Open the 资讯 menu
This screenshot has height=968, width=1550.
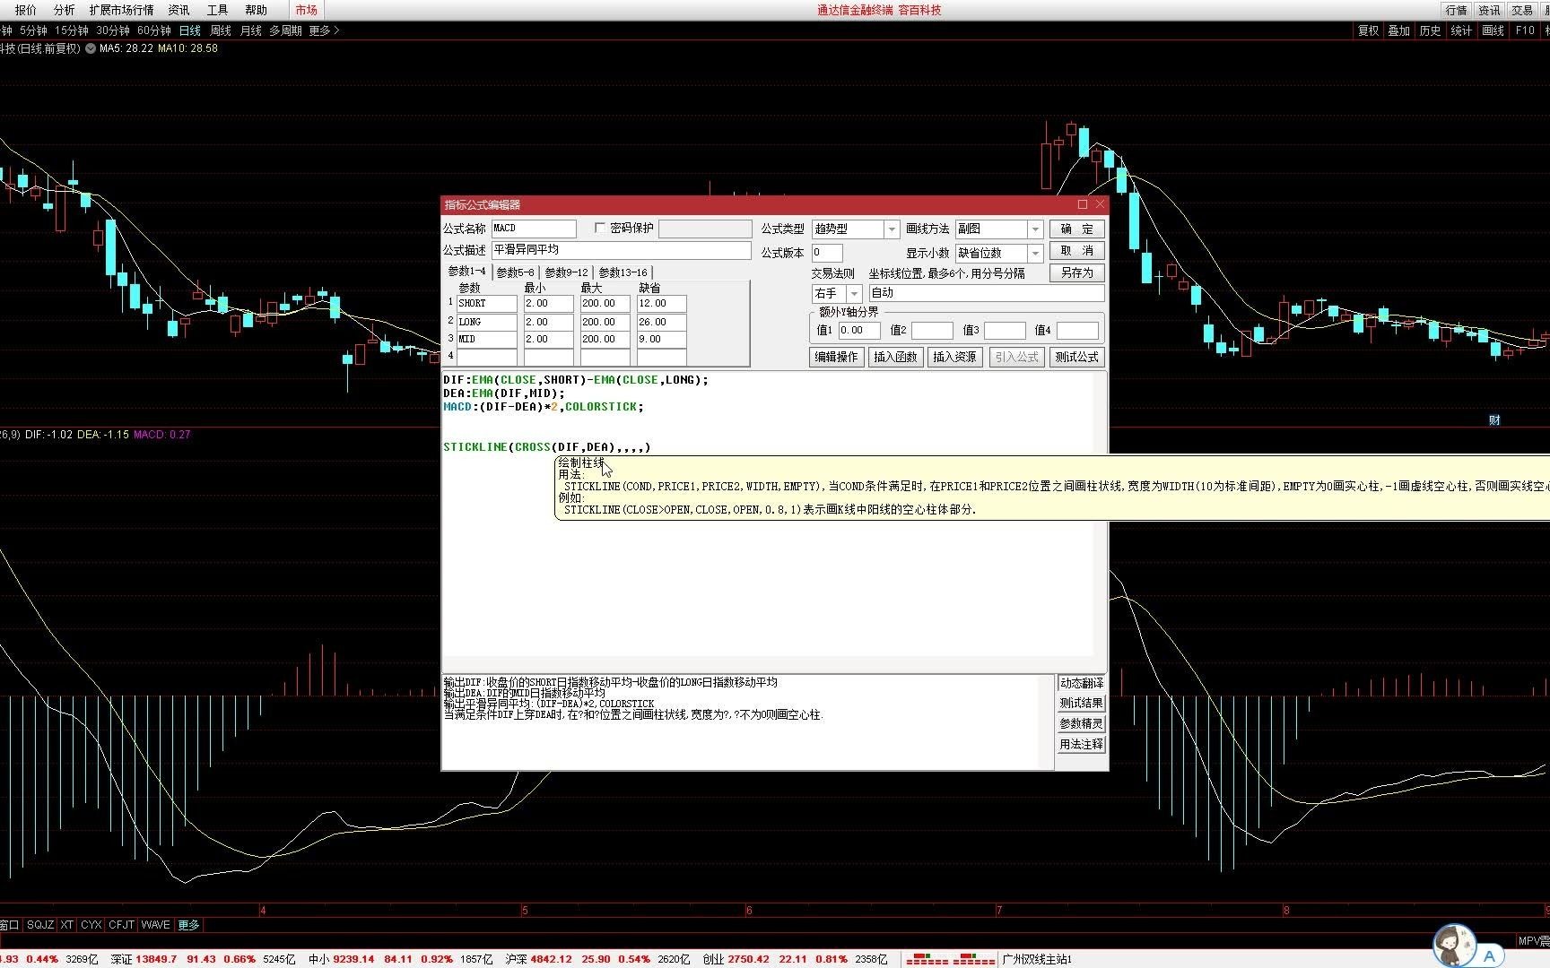click(179, 10)
